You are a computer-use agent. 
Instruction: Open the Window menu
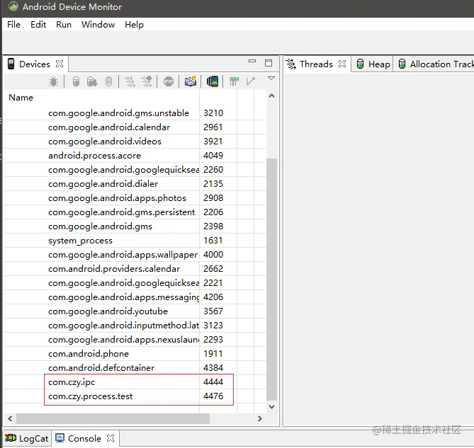pyautogui.click(x=98, y=25)
